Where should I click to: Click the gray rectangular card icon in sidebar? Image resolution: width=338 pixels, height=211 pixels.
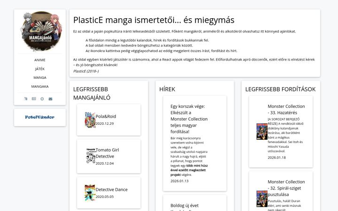point(34,99)
